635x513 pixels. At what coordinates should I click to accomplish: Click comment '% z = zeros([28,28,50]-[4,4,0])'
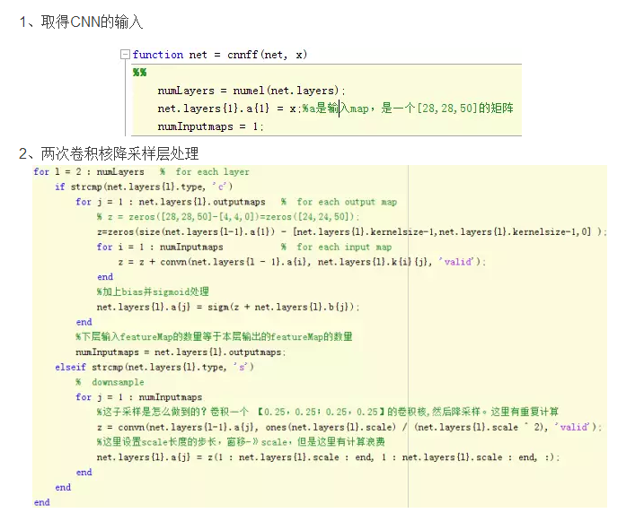point(228,217)
